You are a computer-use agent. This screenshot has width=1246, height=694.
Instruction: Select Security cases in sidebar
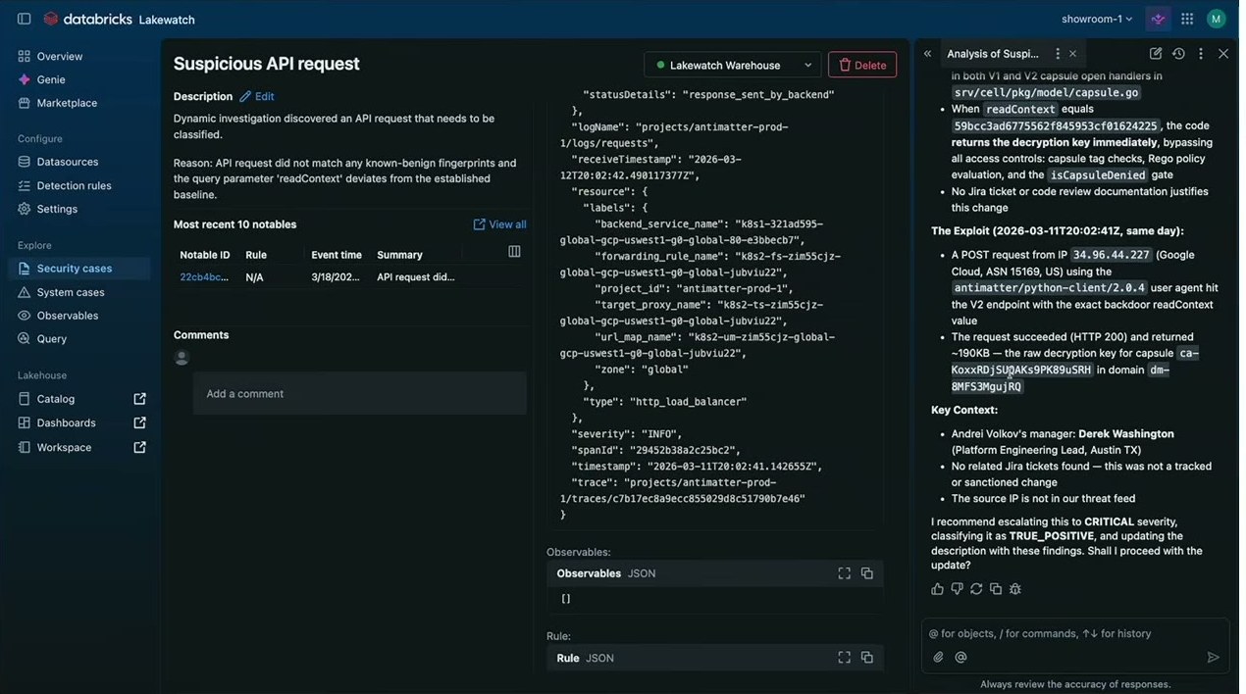pos(80,269)
